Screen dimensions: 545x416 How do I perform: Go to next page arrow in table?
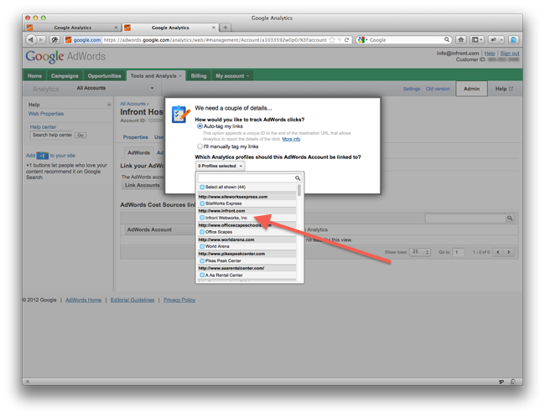click(x=509, y=252)
